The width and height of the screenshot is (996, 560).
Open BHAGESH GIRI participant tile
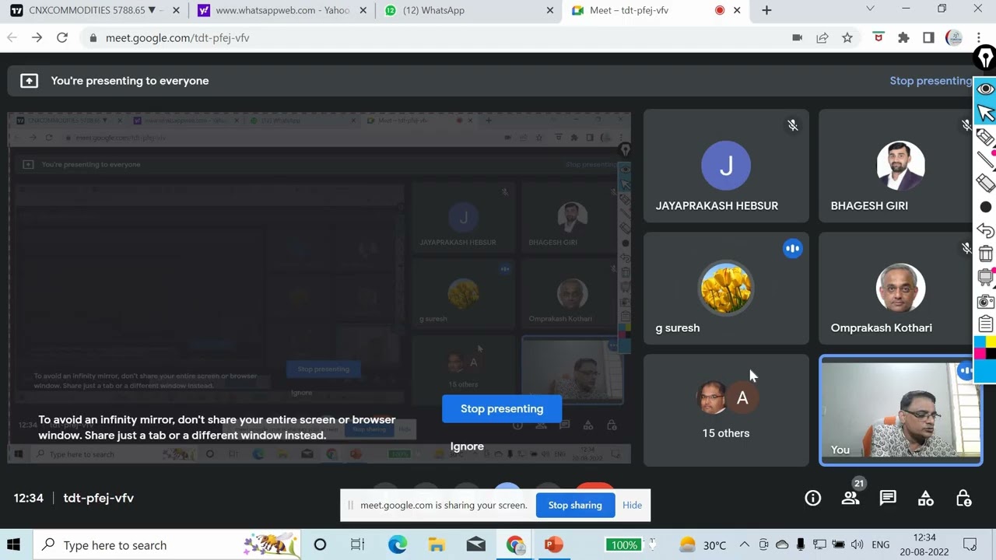pyautogui.click(x=900, y=166)
